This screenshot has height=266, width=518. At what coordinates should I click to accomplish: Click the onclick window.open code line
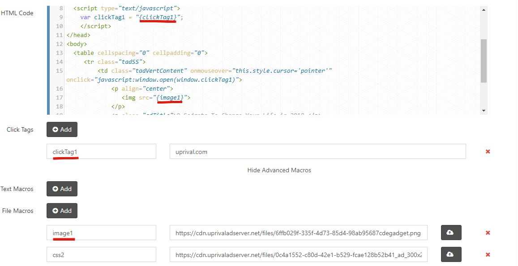point(154,80)
